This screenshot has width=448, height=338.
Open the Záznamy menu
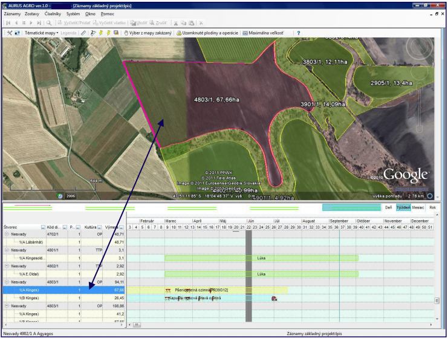click(x=12, y=14)
